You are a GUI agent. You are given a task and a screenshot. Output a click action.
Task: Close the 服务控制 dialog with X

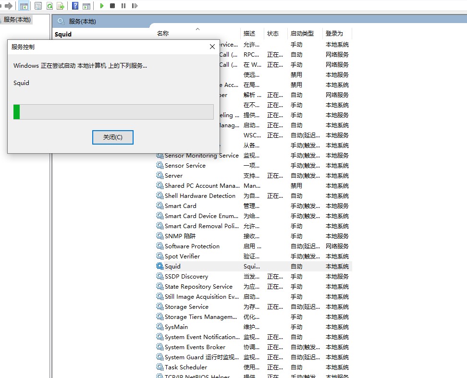212,47
